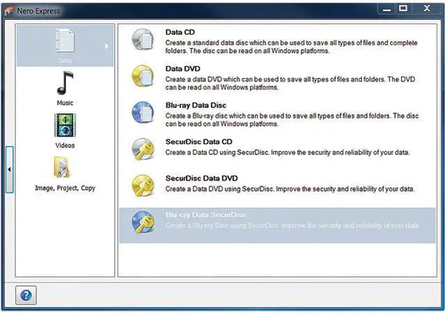Select the Image, Project, Copy label
Viewport: 445px width, 314px height.
click(x=65, y=188)
